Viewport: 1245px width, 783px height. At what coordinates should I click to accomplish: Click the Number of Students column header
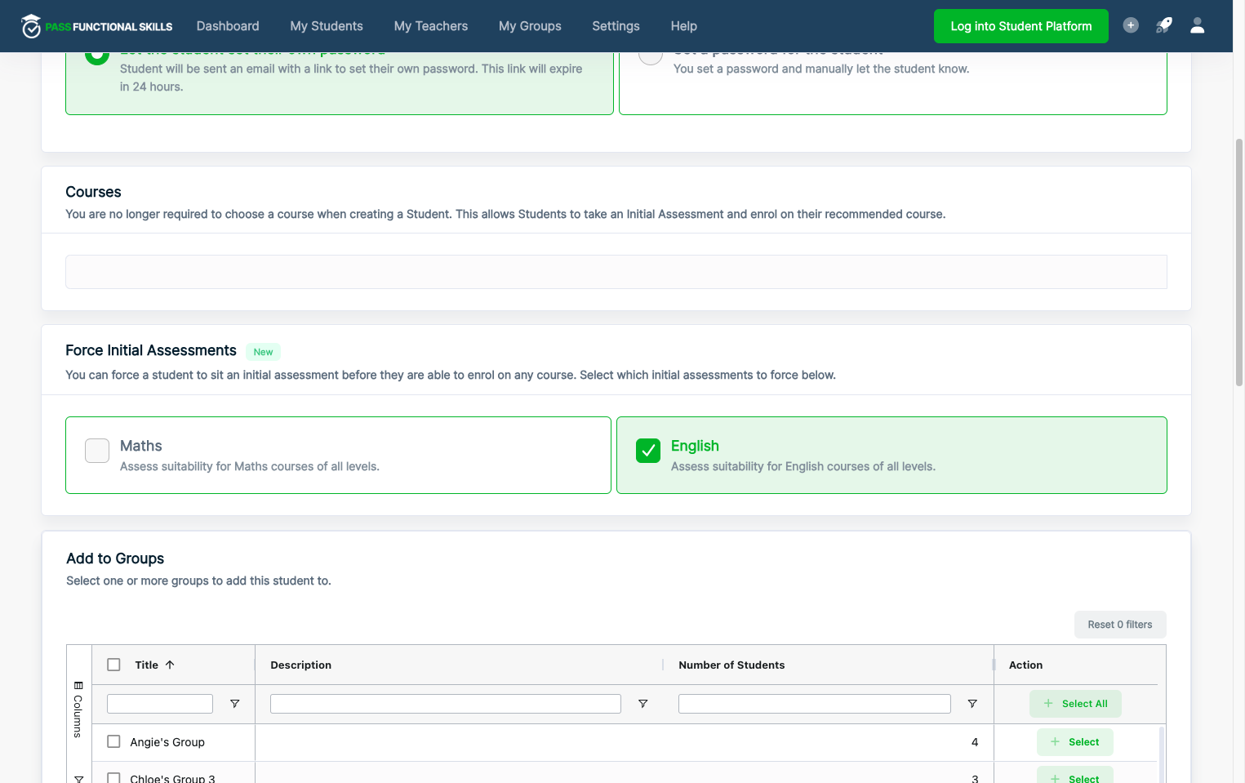[731, 665]
